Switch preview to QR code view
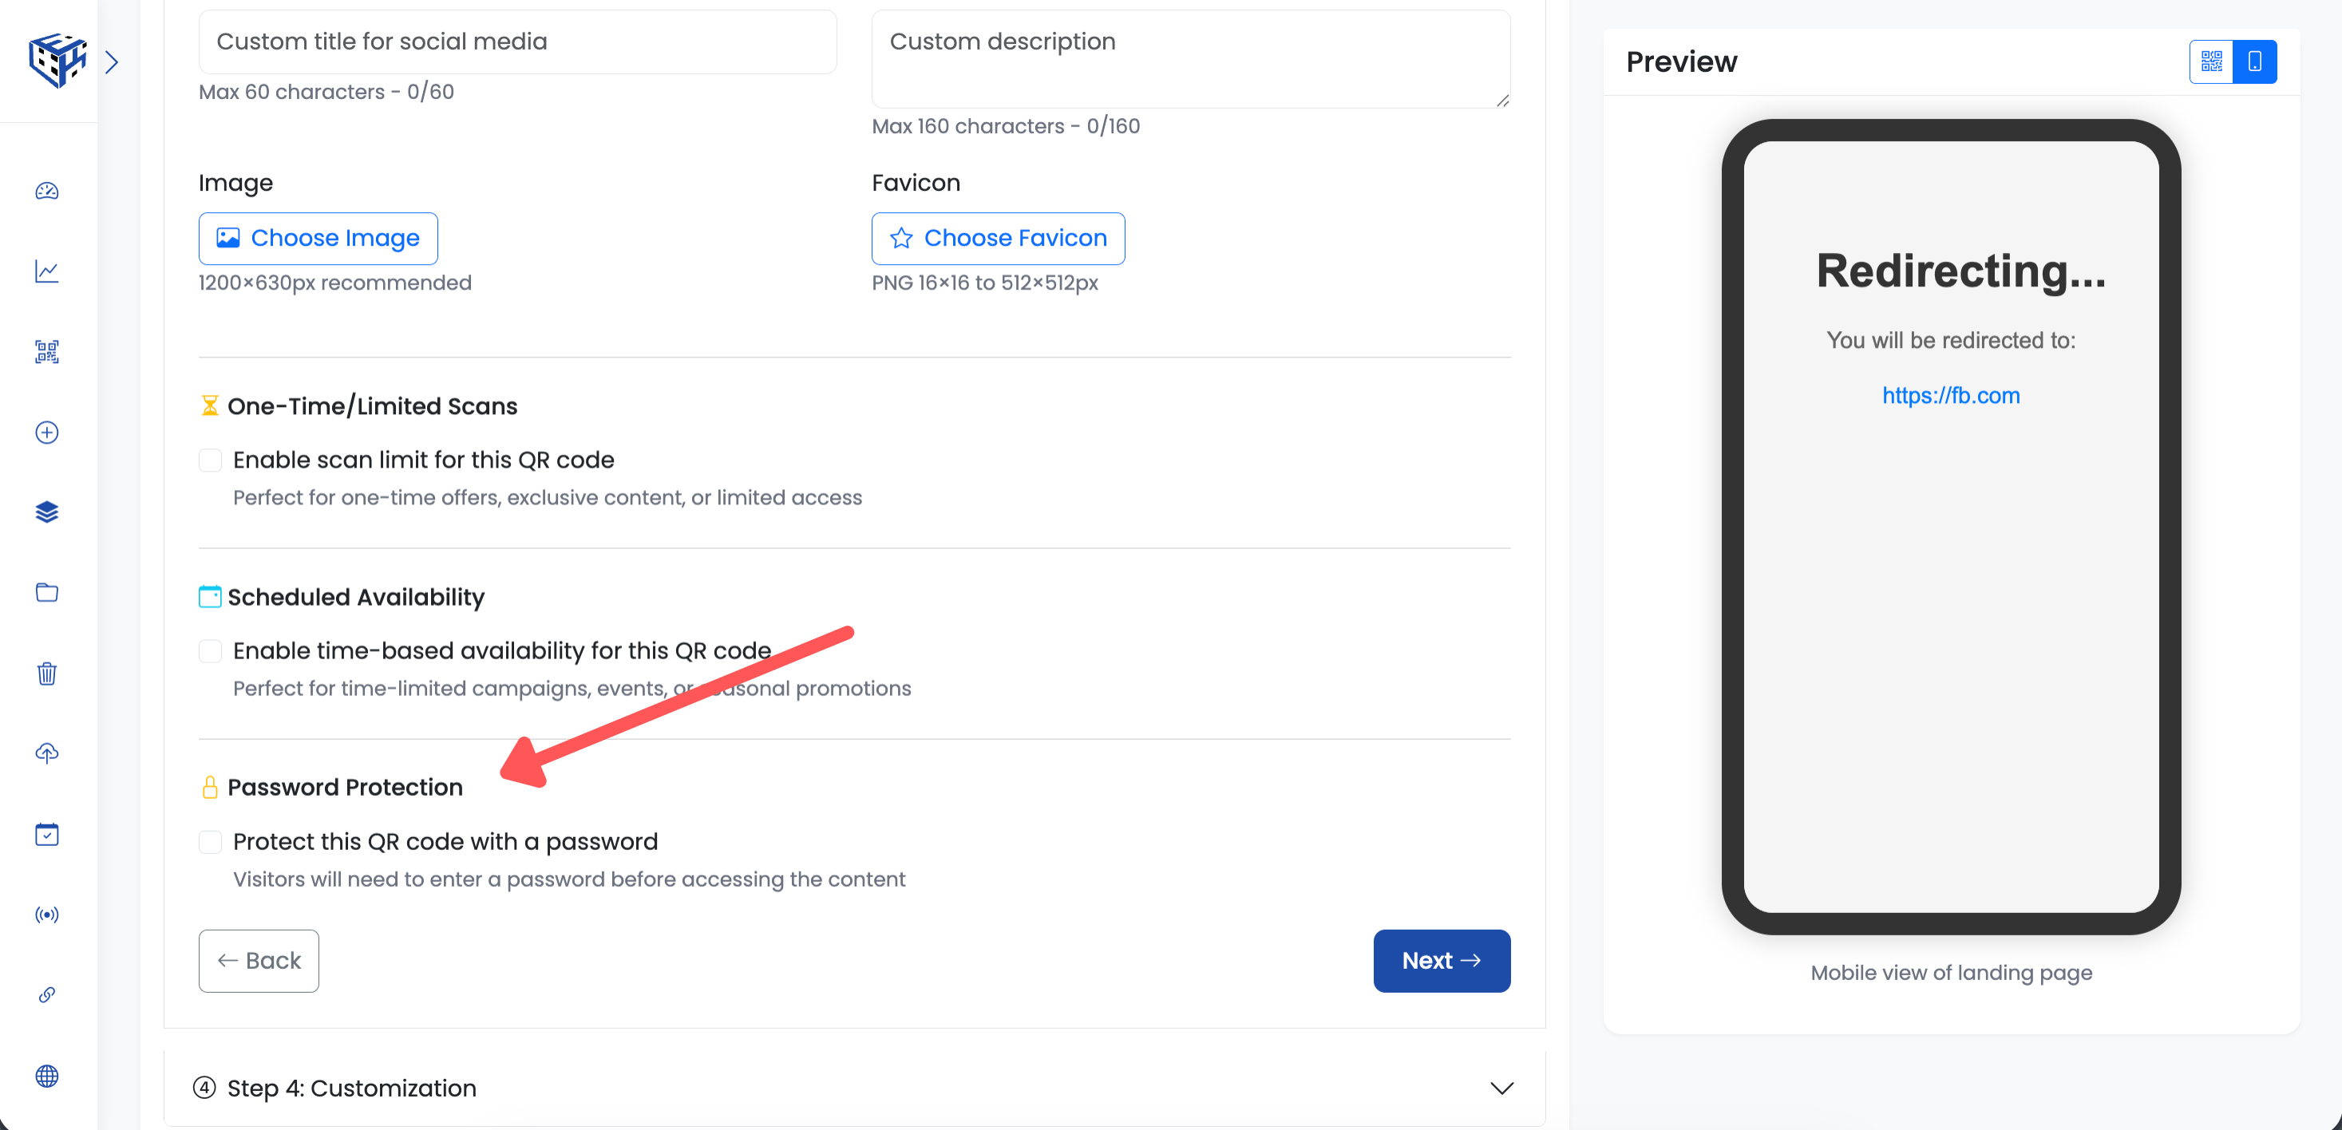2342x1130 pixels. [x=2211, y=61]
